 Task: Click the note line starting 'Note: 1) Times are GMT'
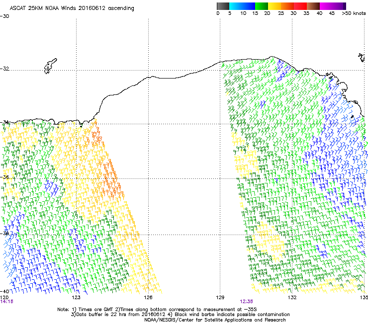tap(157, 310)
